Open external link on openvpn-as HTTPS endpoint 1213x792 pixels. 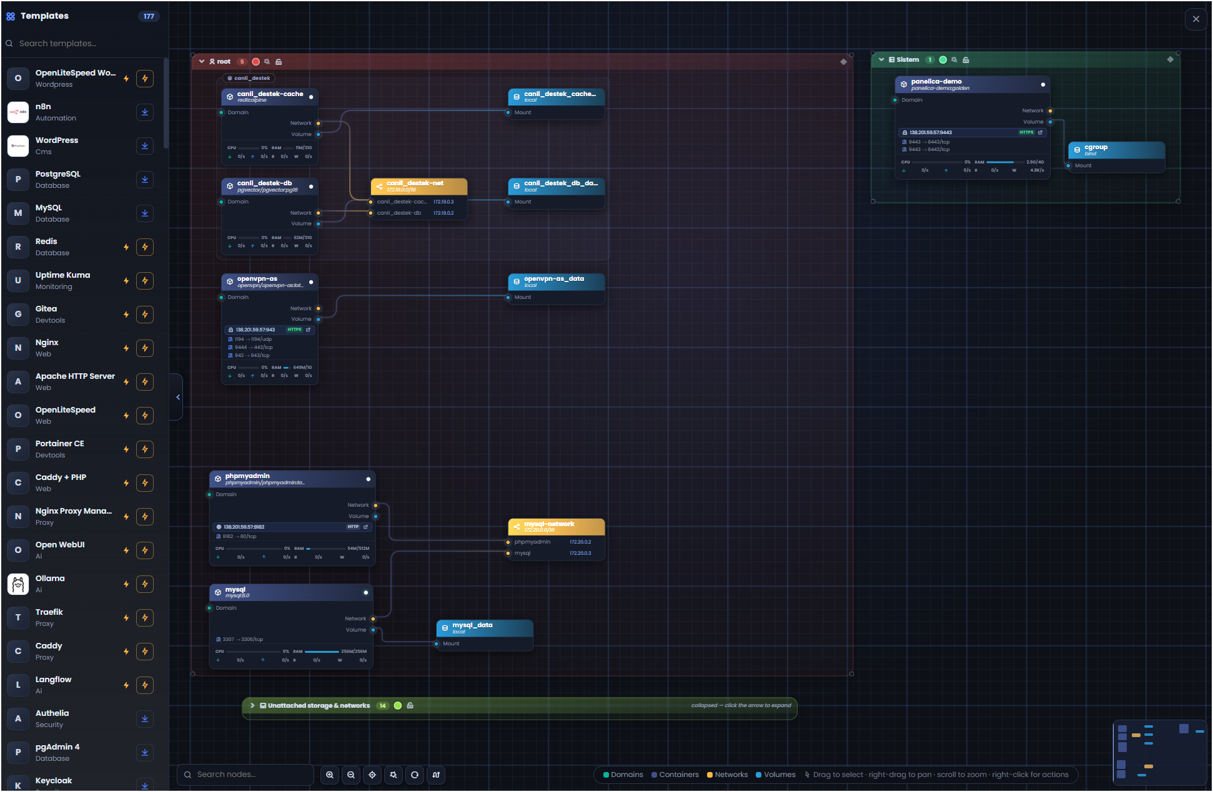pyautogui.click(x=308, y=330)
